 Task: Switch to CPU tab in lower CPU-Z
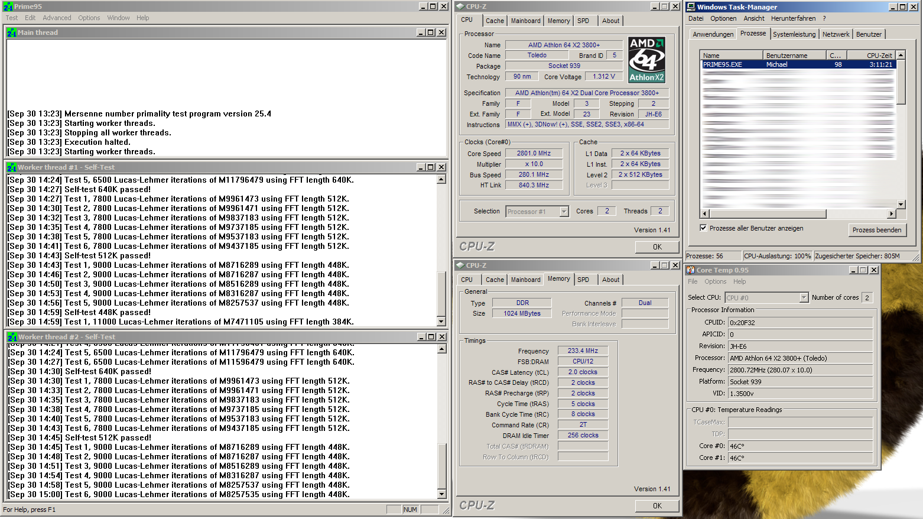(467, 280)
